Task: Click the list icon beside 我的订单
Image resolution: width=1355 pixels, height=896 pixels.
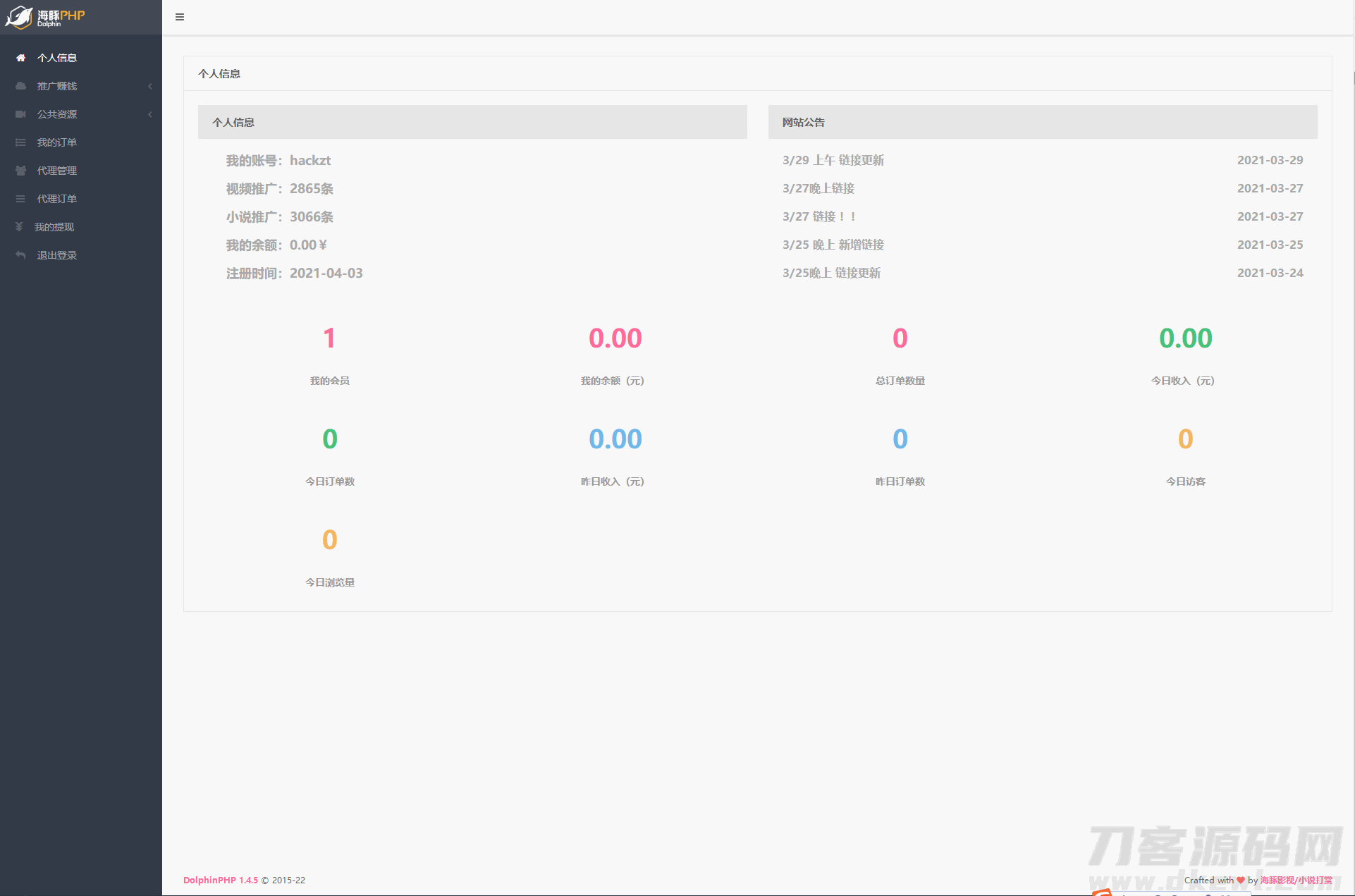Action: coord(20,142)
